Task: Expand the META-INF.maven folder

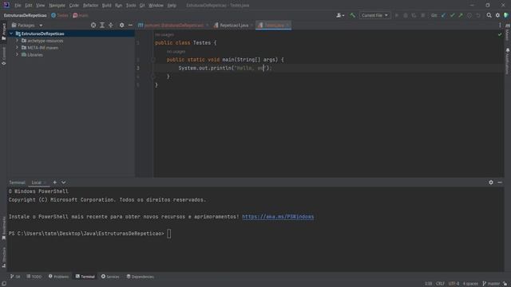Action: click(x=17, y=48)
